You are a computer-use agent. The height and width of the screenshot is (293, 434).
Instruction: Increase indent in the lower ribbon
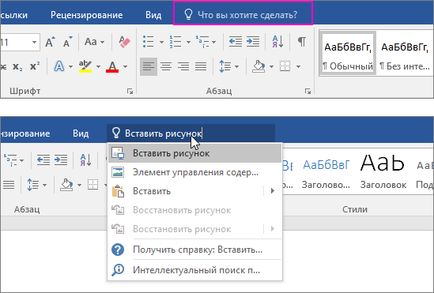61,160
